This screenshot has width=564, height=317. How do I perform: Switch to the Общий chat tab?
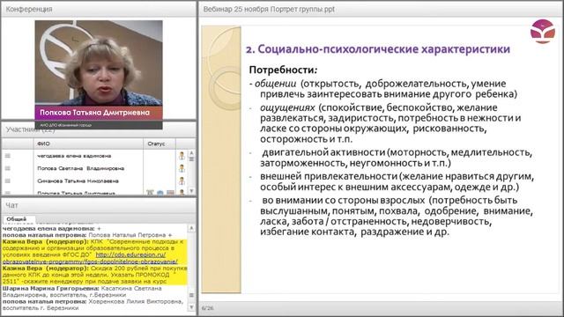pyautogui.click(x=17, y=219)
